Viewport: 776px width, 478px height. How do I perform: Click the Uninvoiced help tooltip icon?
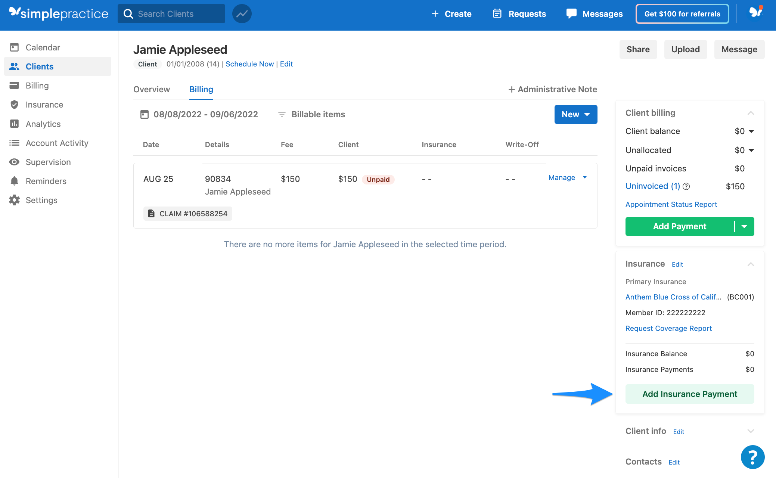point(686,186)
